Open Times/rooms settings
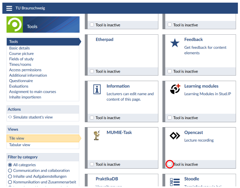 click(20, 65)
